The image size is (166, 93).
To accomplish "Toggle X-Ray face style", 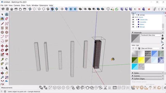I will click(x=30, y=9).
